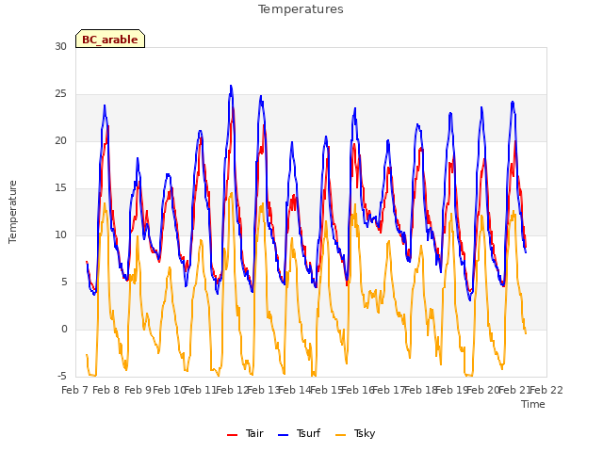603x452 pixels.
Task: Click the 5 y-axis tick label
Action: pos(64,282)
